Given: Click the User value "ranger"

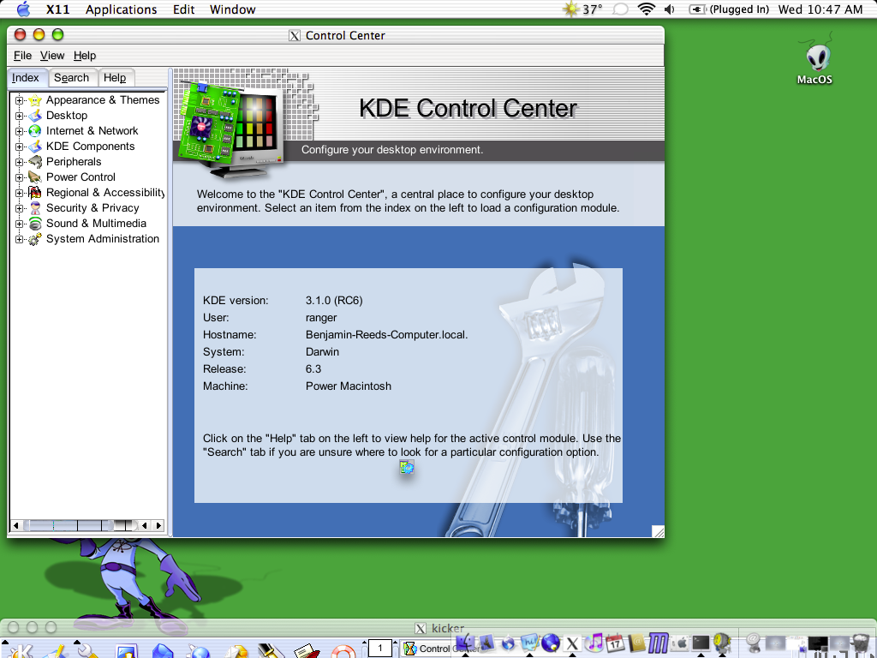Looking at the screenshot, I should pyautogui.click(x=321, y=318).
